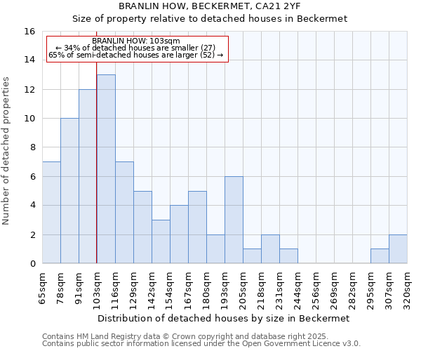
Task: Click the x-axis tick label '295sqm'
Action: point(370,291)
